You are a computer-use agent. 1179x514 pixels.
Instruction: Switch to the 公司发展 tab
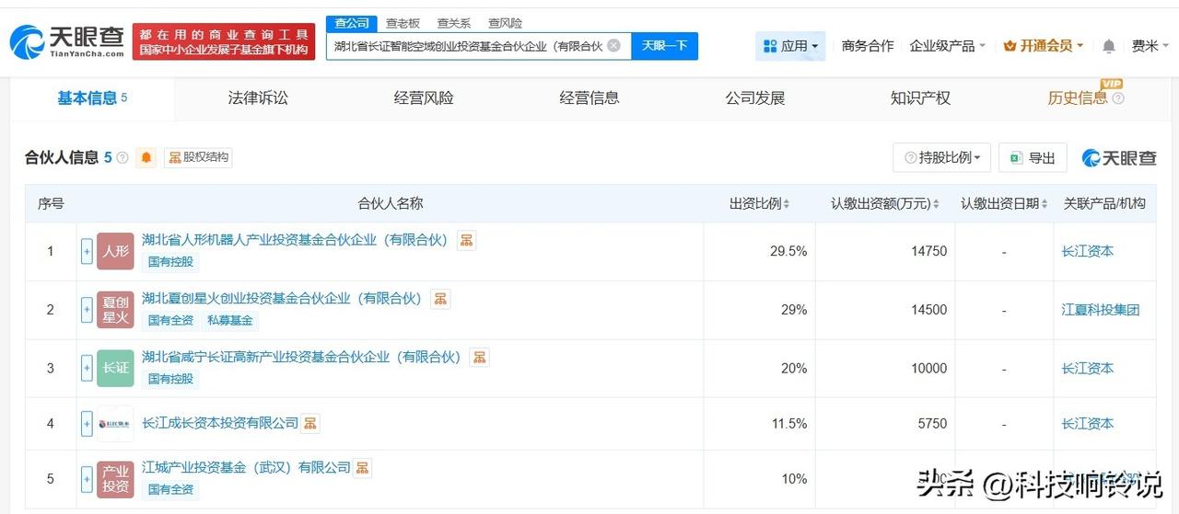pos(755,98)
